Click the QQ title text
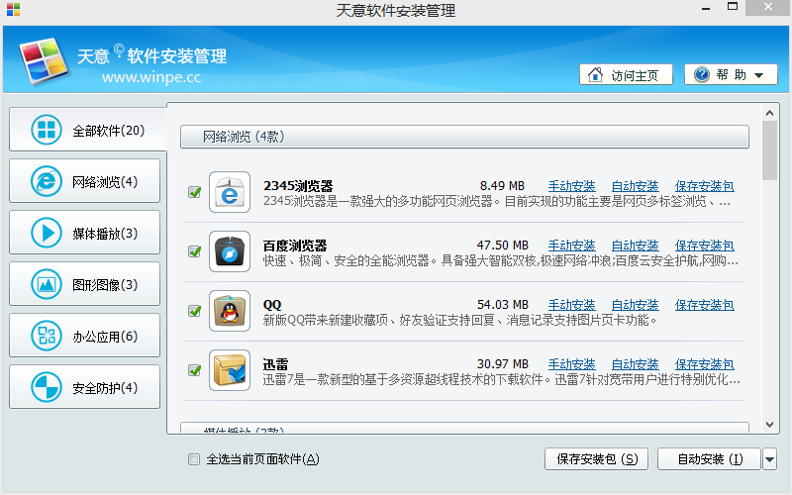Viewport: 792px width, 495px height. click(272, 305)
